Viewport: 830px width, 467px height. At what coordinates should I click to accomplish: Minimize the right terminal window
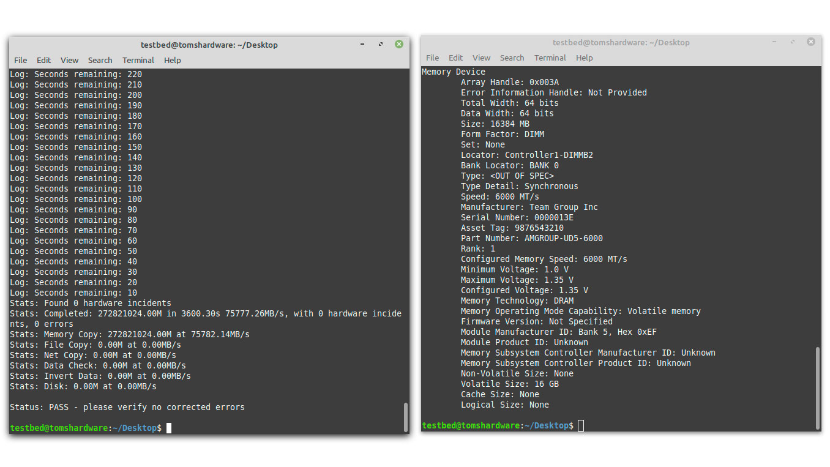[774, 42]
